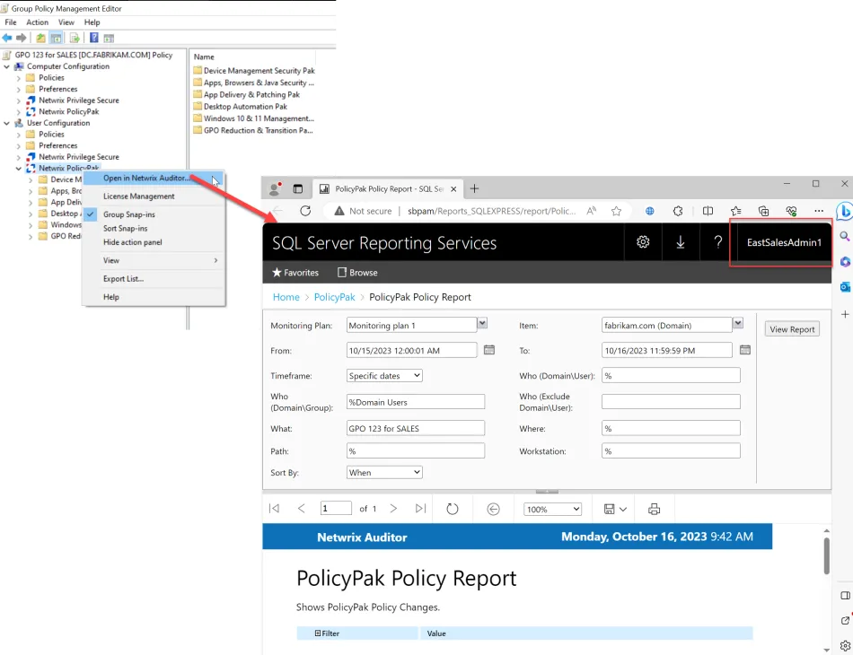
Task: Open Monitoring Plan dropdown arrow
Action: tap(482, 323)
